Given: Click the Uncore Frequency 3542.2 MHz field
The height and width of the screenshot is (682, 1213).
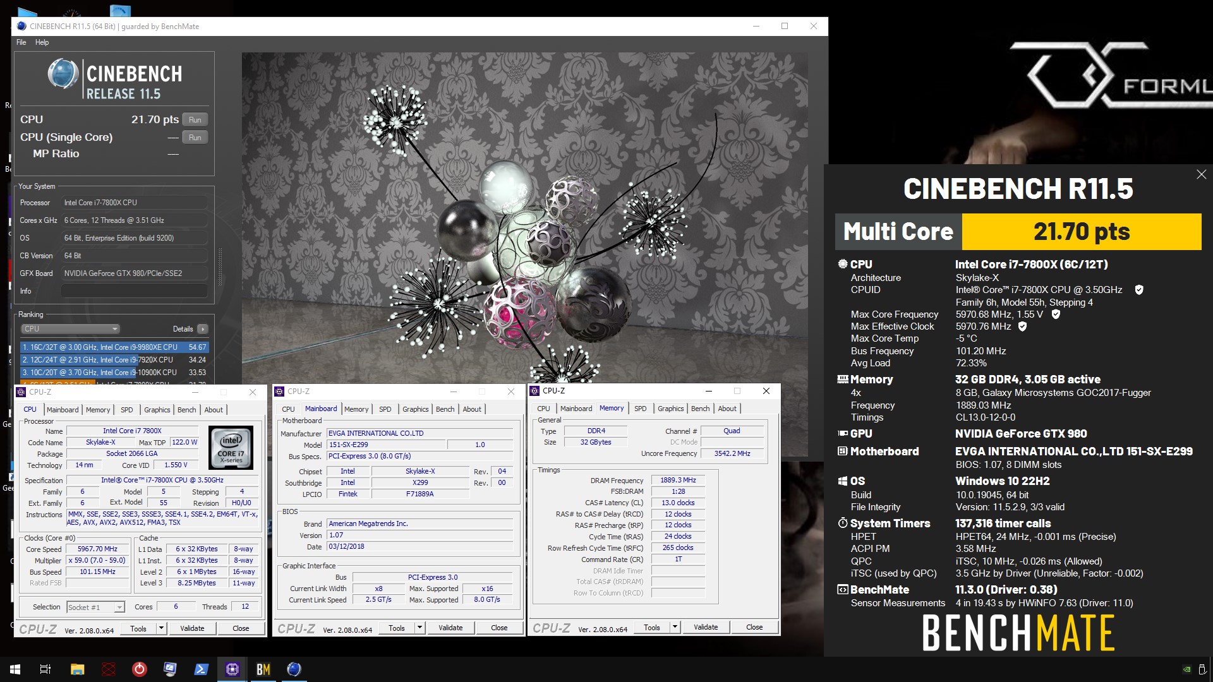Looking at the screenshot, I should pyautogui.click(x=732, y=453).
